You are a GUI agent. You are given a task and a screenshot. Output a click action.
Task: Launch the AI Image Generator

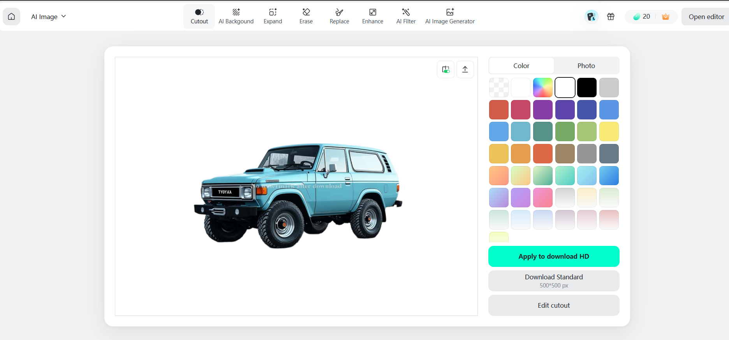coord(450,17)
